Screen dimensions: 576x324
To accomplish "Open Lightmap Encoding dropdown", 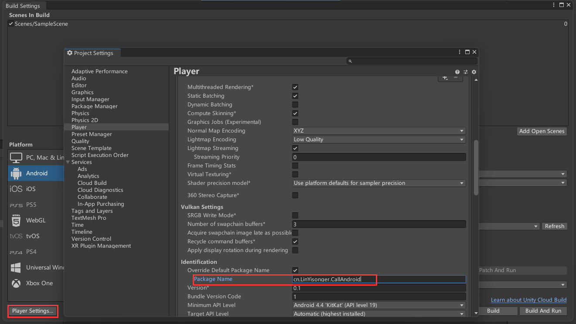I will point(379,140).
